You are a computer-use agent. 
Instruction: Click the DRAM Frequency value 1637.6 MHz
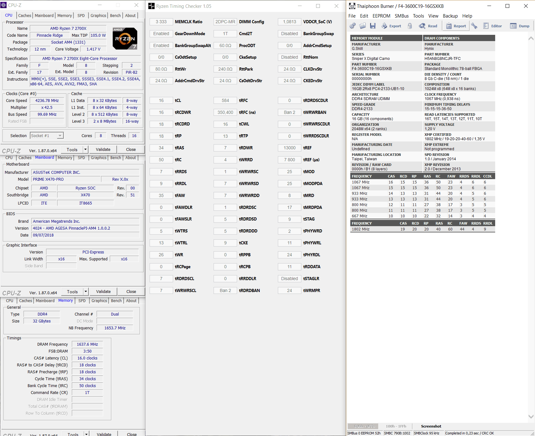pos(87,344)
